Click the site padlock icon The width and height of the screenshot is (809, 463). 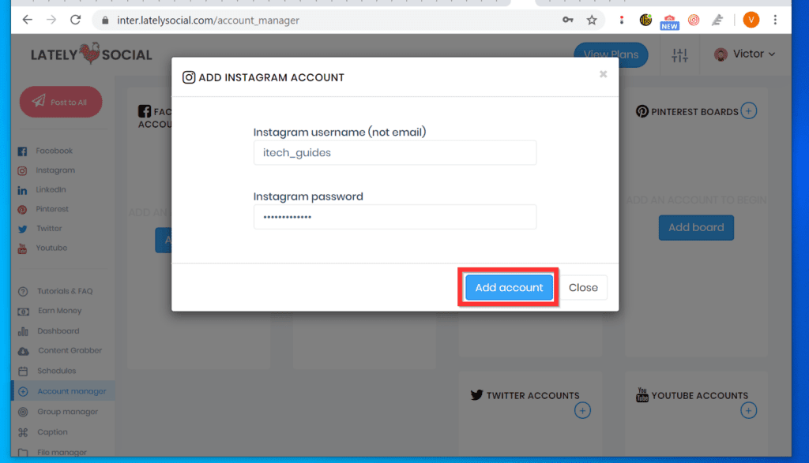[105, 20]
